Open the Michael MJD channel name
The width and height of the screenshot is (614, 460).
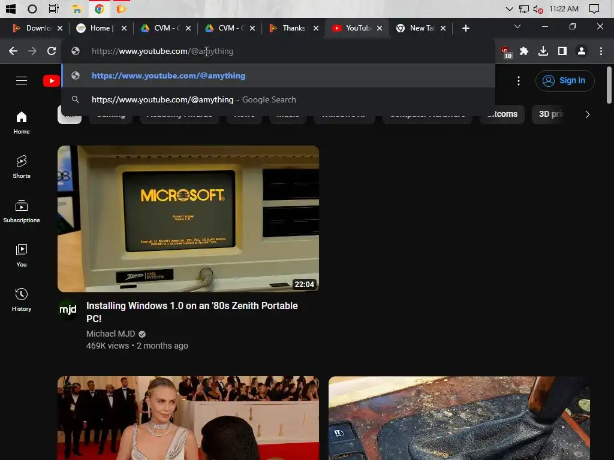pyautogui.click(x=111, y=334)
